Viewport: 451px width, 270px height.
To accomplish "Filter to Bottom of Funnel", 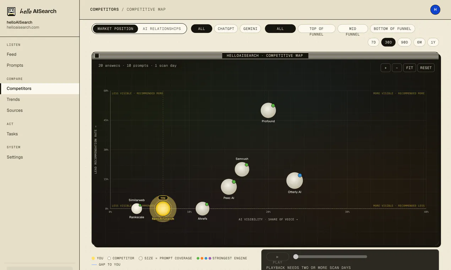I will click(392, 29).
